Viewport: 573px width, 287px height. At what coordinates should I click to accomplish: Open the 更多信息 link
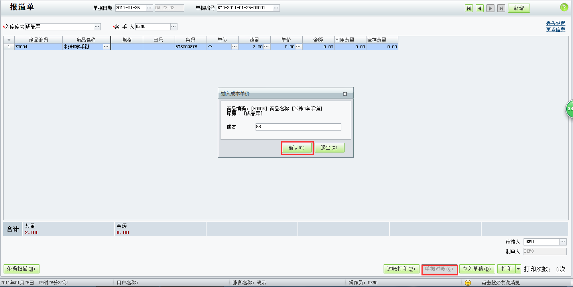[555, 30]
